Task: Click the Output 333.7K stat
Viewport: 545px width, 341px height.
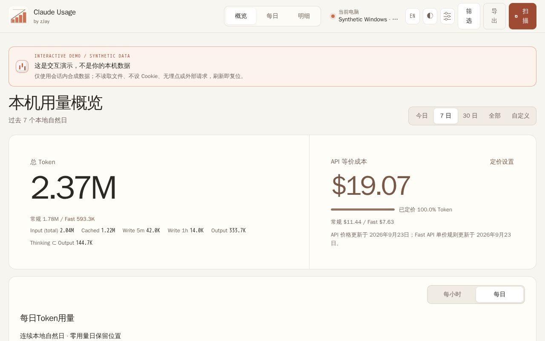Action: point(228,231)
